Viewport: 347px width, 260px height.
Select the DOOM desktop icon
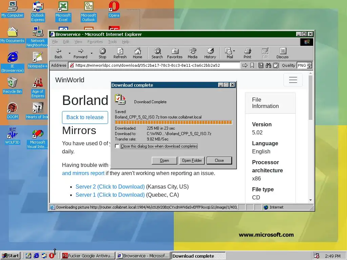tap(13, 111)
